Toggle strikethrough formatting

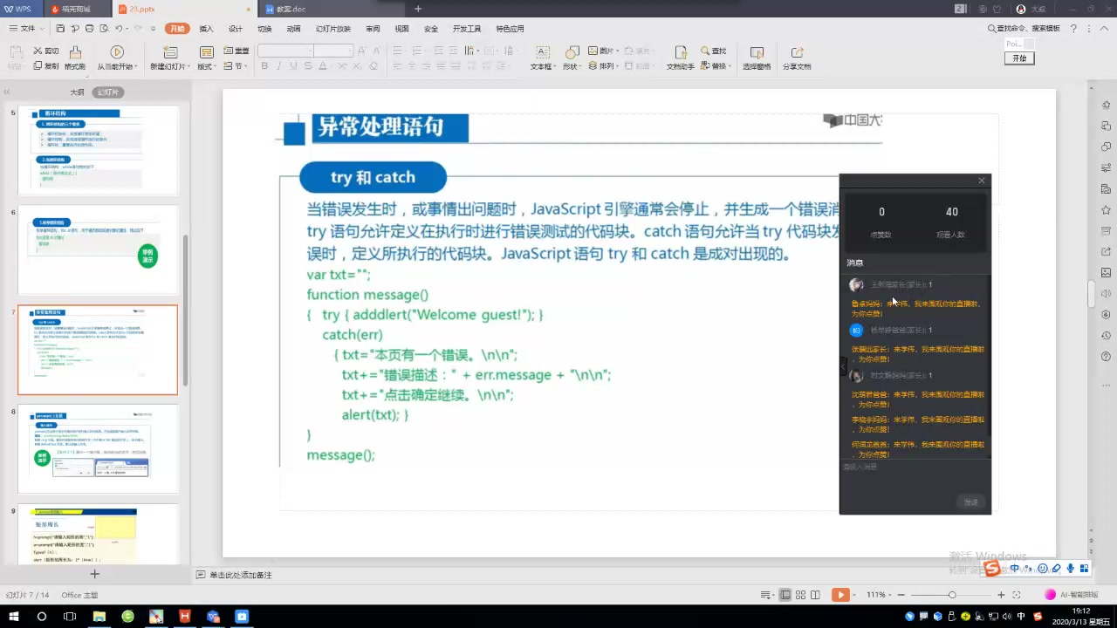tap(306, 66)
